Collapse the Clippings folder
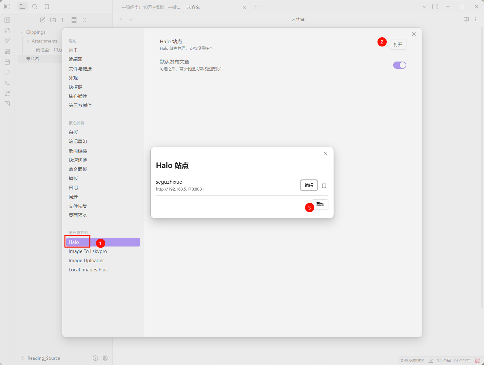 click(22, 32)
